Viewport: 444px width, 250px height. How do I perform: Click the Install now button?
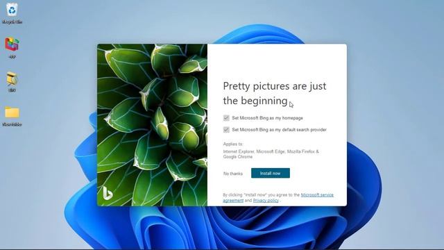(x=271, y=173)
